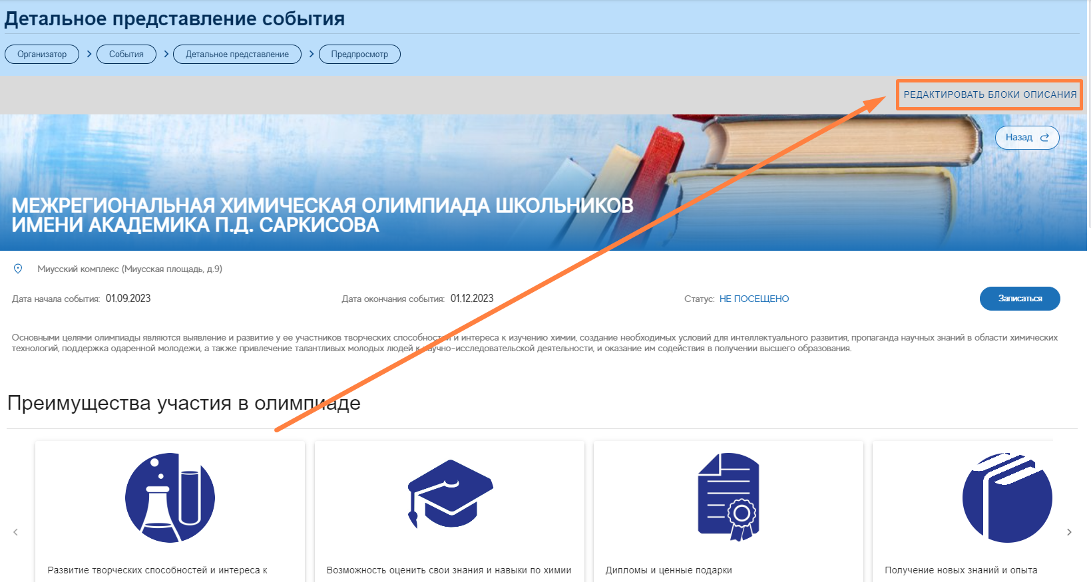This screenshot has width=1091, height=582.
Task: Click the location pin icon
Action: 18,269
